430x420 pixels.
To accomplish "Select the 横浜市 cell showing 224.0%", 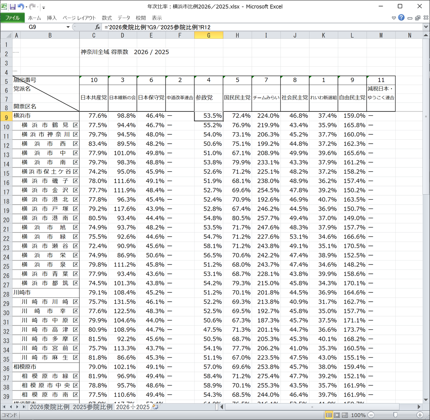I will click(x=266, y=116).
